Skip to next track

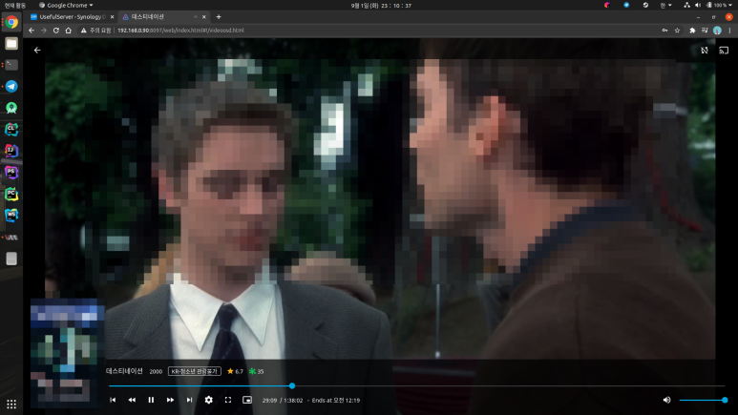189,400
